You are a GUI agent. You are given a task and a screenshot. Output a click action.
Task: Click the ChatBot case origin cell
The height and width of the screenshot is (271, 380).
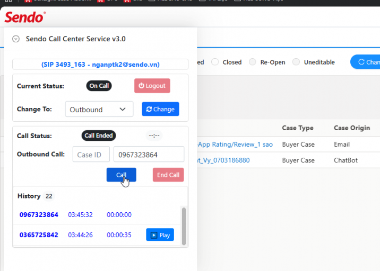click(346, 160)
